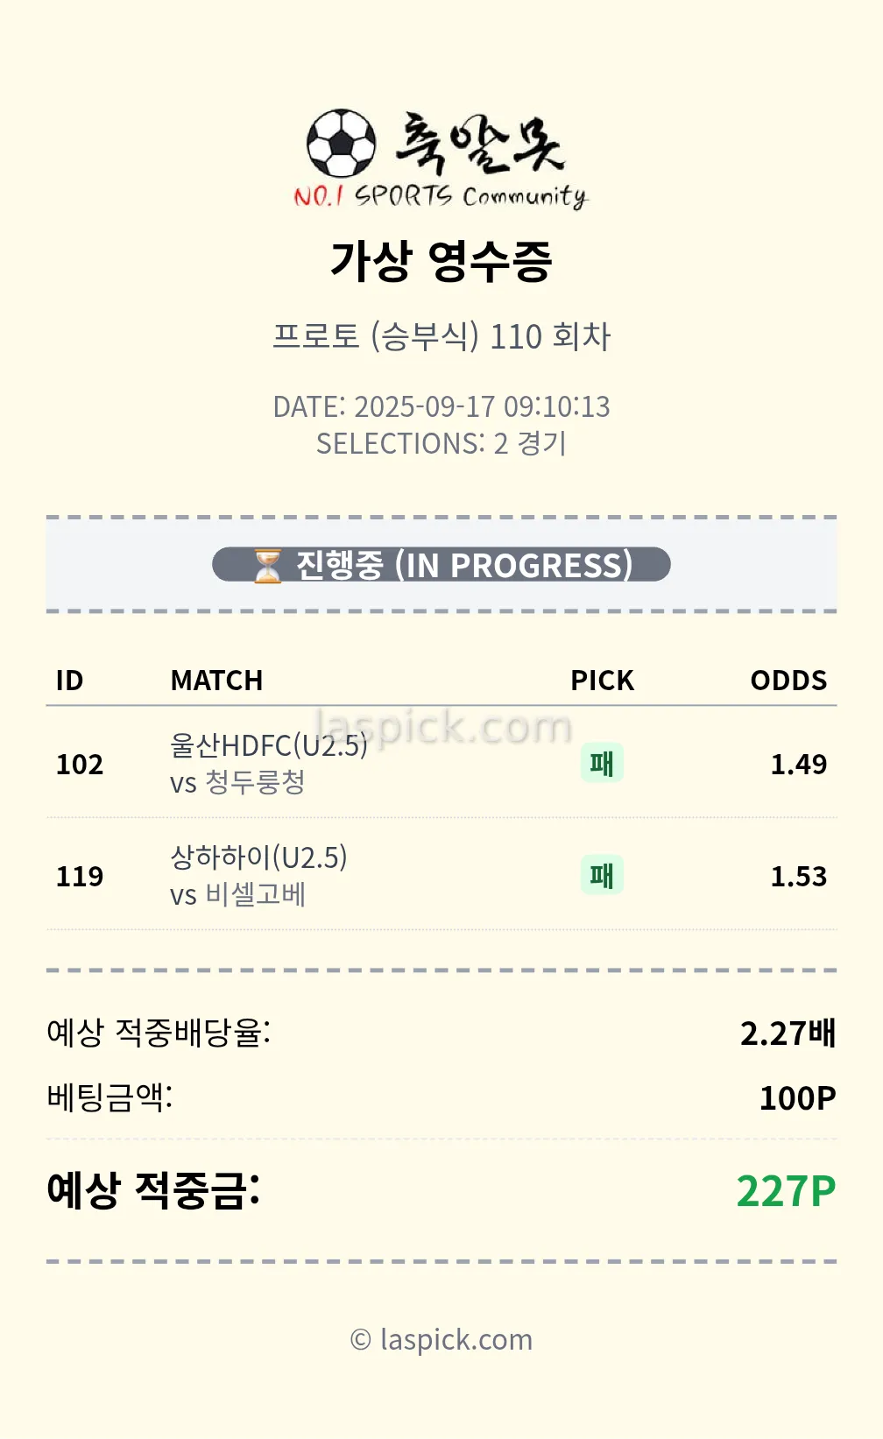Click the NO.1 SPORTS Community tagline

tap(440, 196)
